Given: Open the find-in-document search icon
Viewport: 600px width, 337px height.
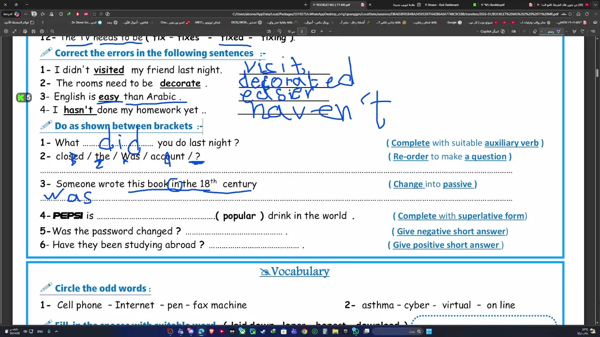Looking at the screenshot, I should click(x=52, y=31).
